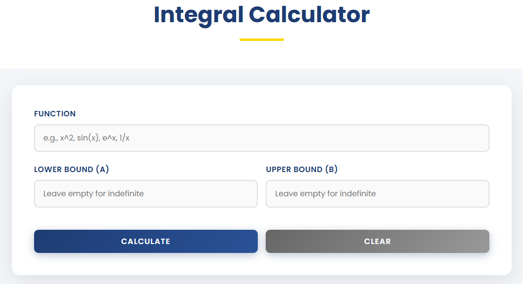Select the field labeled Leave empty for indefinite on left

coord(145,193)
